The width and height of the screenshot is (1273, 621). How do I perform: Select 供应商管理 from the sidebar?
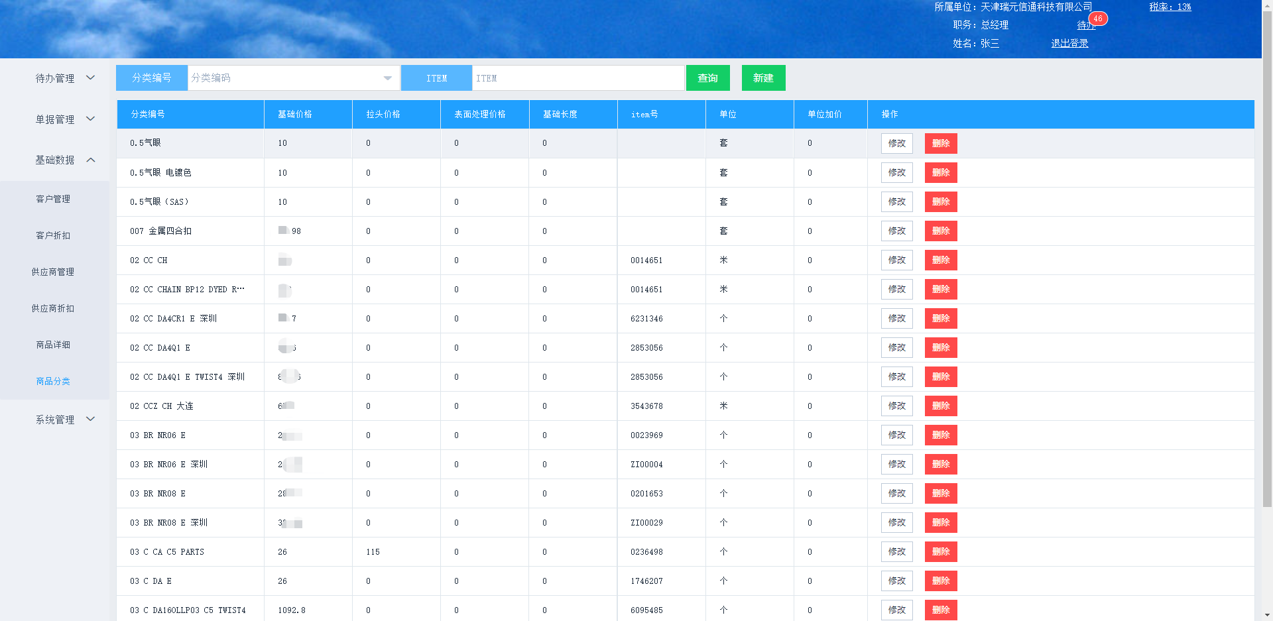(x=53, y=272)
